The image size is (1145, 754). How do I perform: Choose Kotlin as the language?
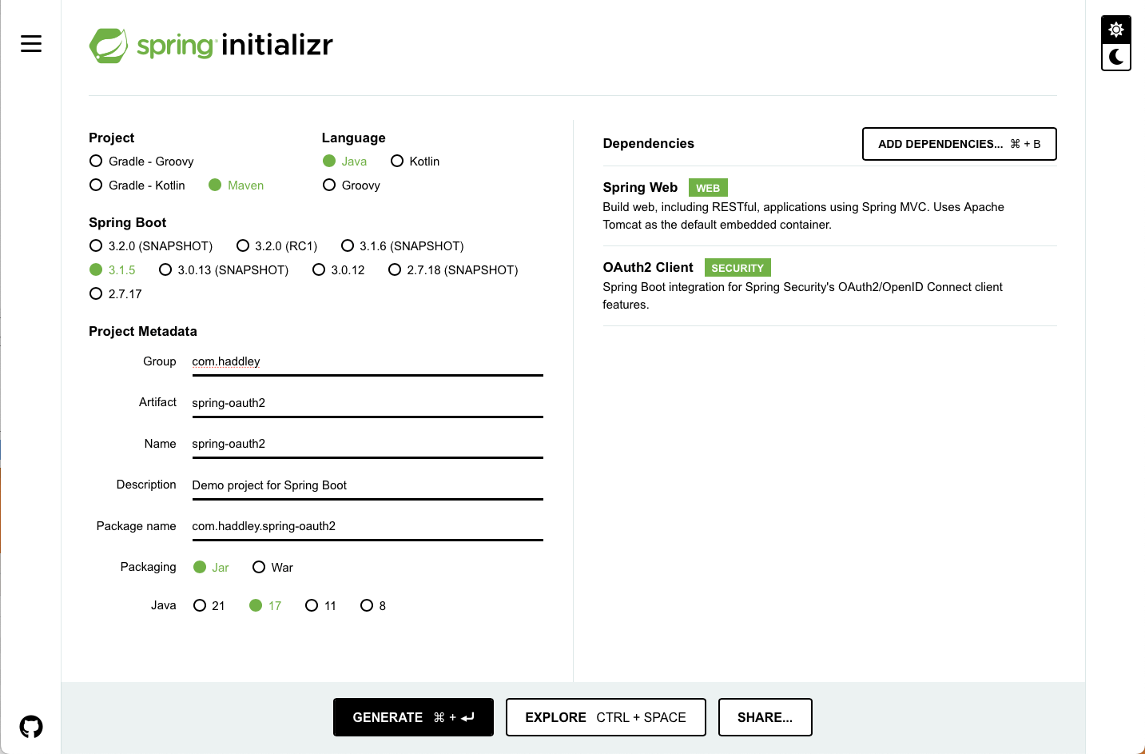[397, 162]
